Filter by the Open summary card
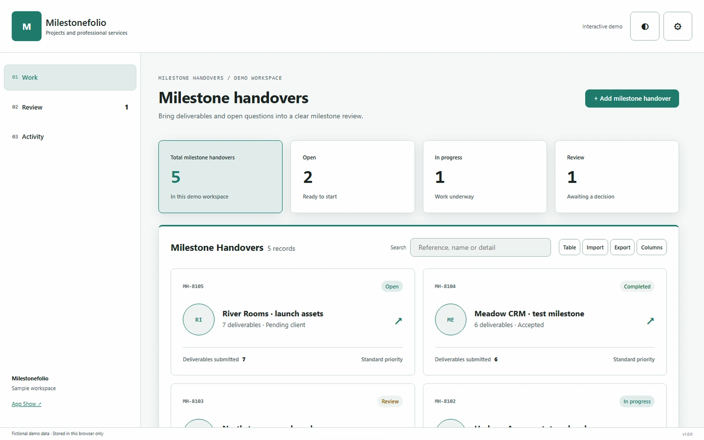The image size is (704, 440). point(352,177)
